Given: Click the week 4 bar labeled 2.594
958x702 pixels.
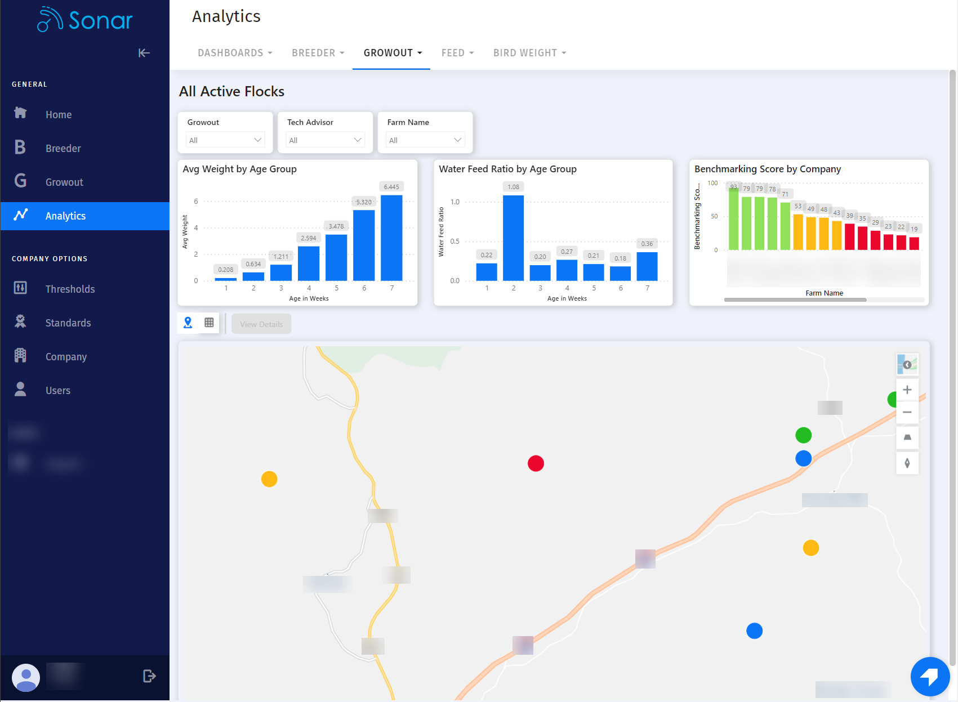Looking at the screenshot, I should 309,263.
